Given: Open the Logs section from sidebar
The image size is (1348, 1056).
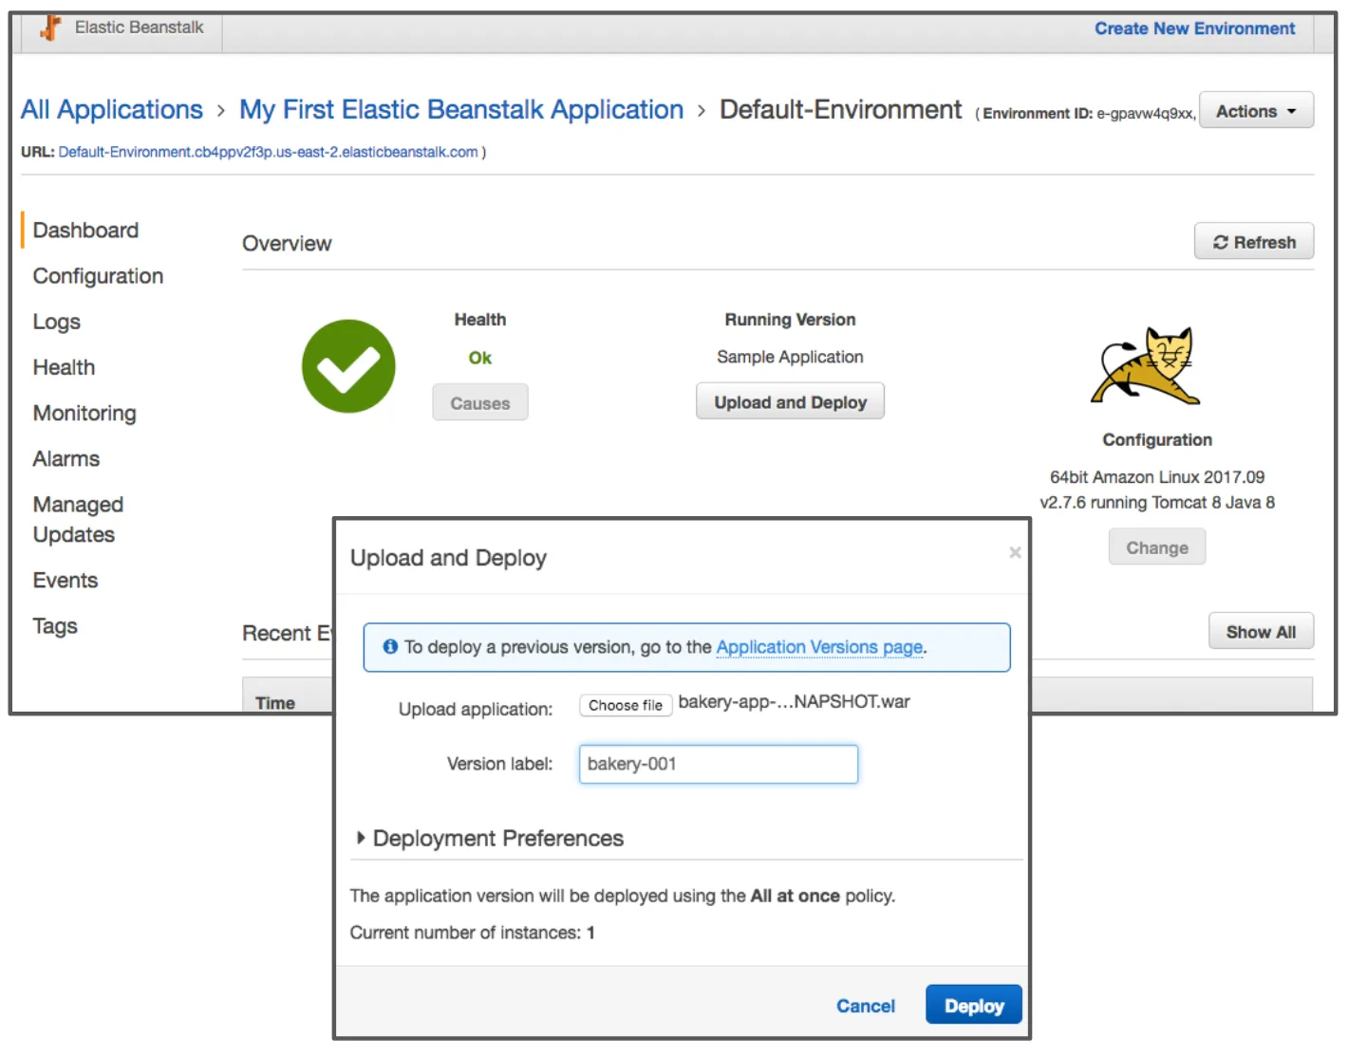Looking at the screenshot, I should pos(56,322).
